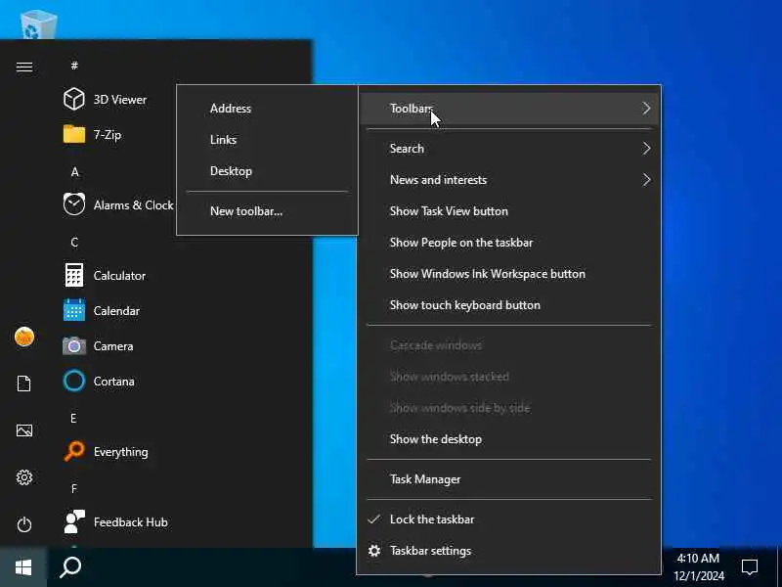782x587 pixels.
Task: Click the Show desktop sliver at taskbar edge
Action: (x=779, y=567)
